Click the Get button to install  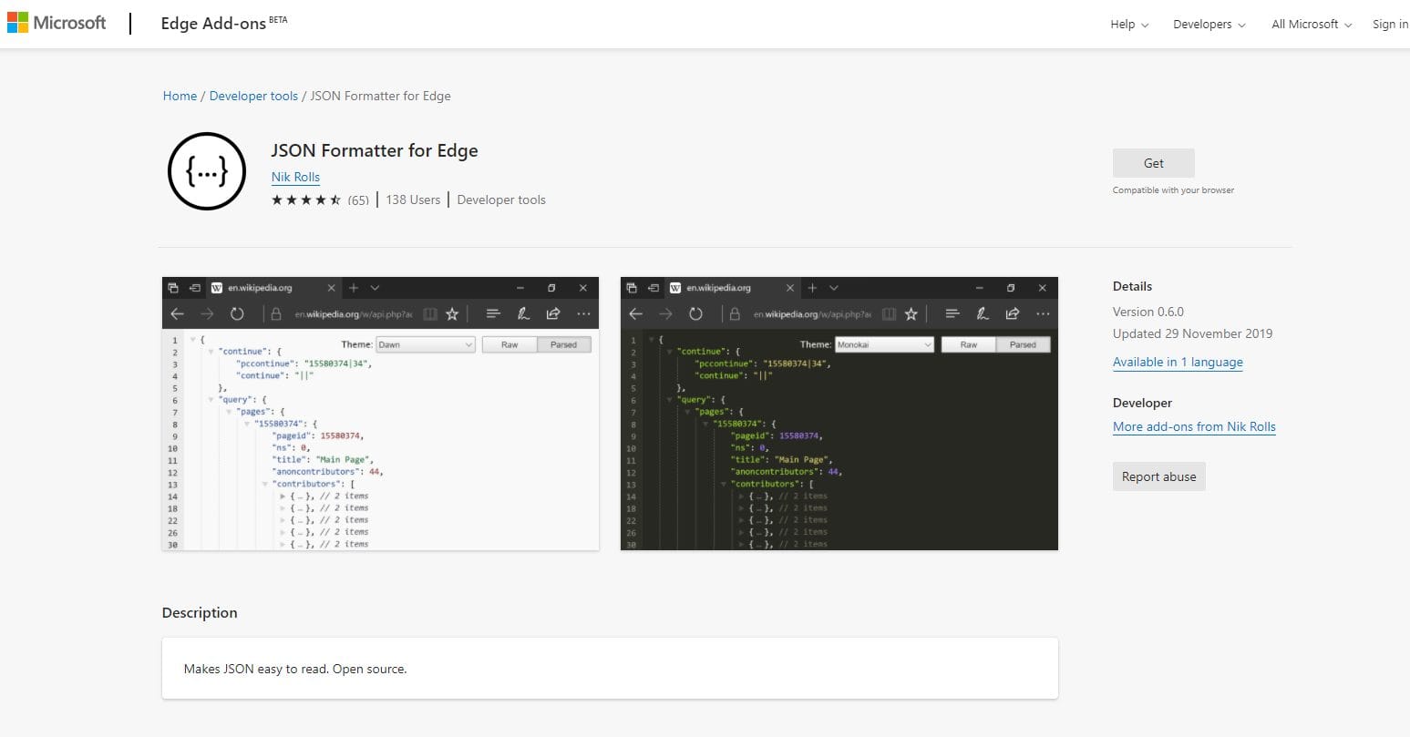pyautogui.click(x=1153, y=163)
